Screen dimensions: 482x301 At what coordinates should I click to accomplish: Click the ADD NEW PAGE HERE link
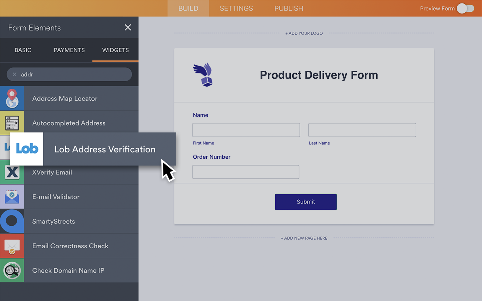(304, 238)
